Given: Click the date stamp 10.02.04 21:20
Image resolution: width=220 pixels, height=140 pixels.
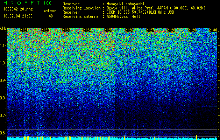Looking at the screenshot, I should [x=18, y=16].
